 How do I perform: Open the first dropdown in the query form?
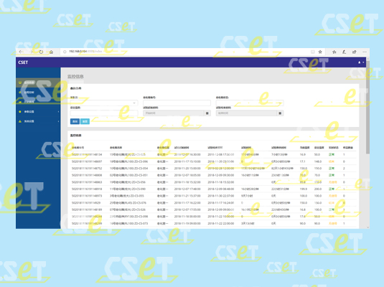(104, 103)
